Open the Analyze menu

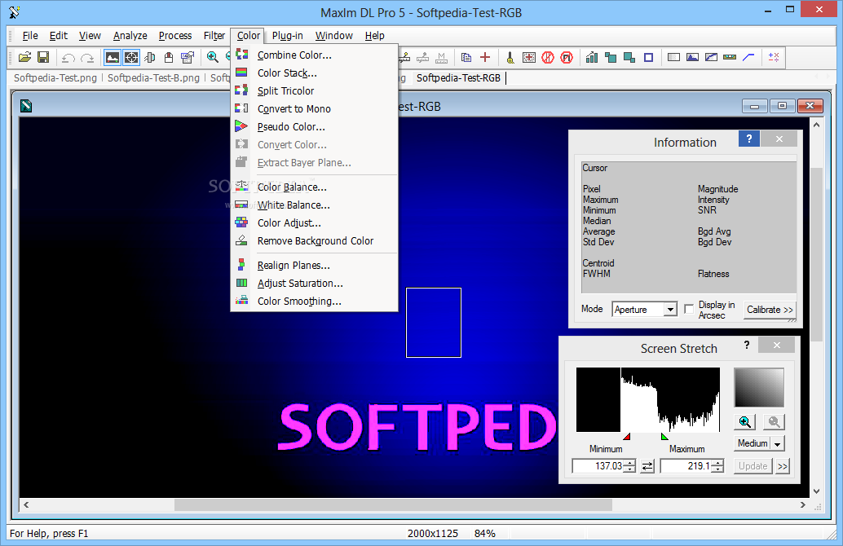130,36
